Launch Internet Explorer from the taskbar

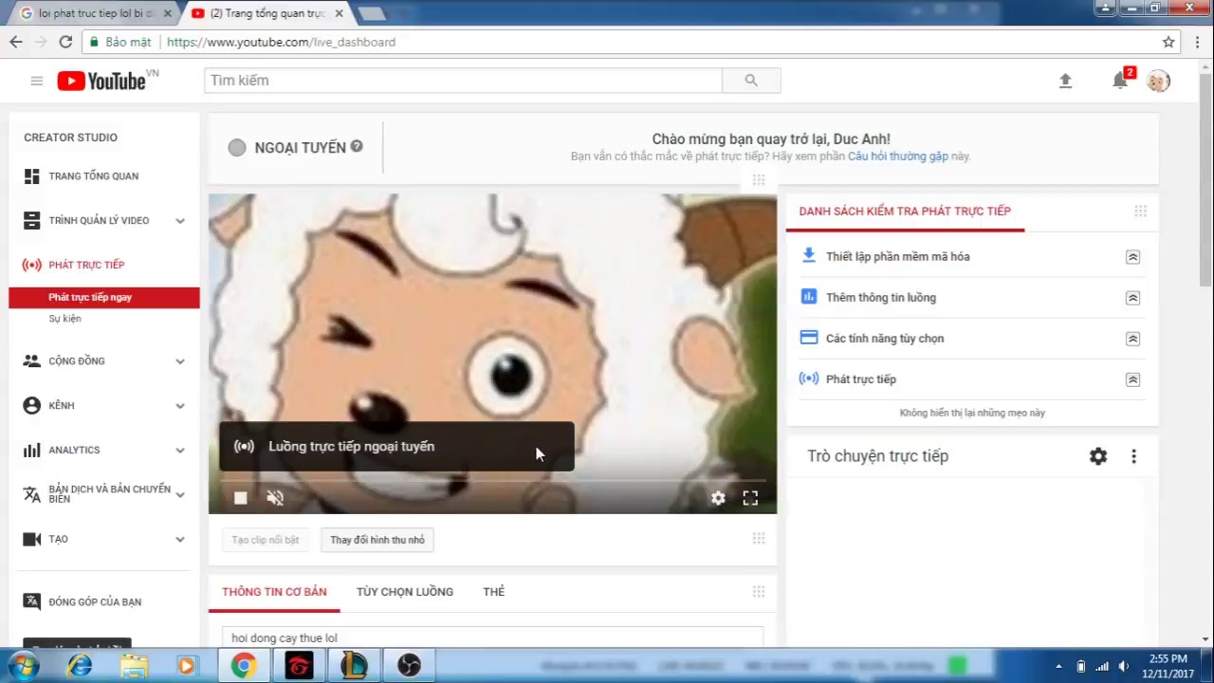click(x=80, y=666)
